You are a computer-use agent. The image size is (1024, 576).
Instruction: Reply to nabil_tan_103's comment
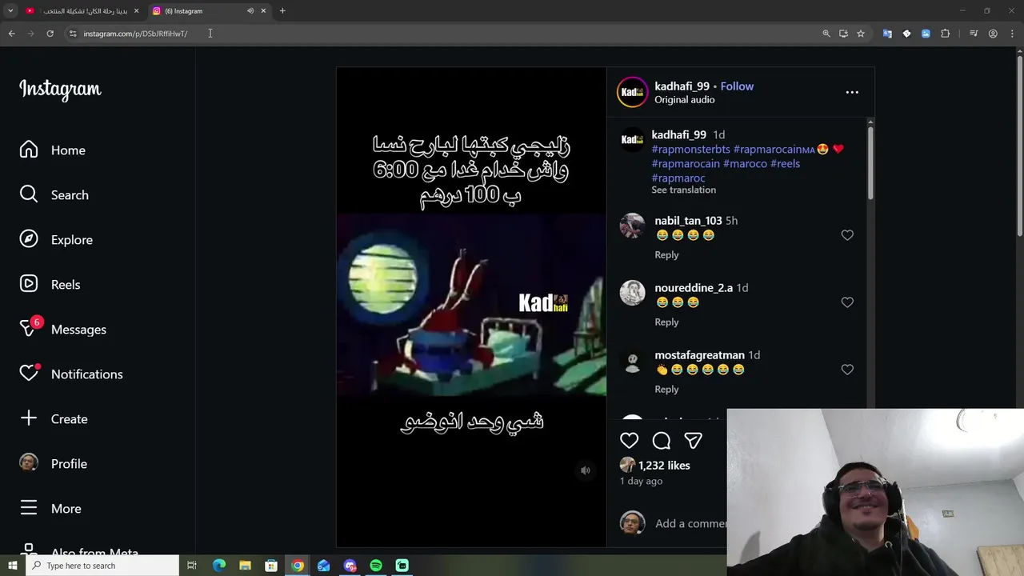point(666,255)
